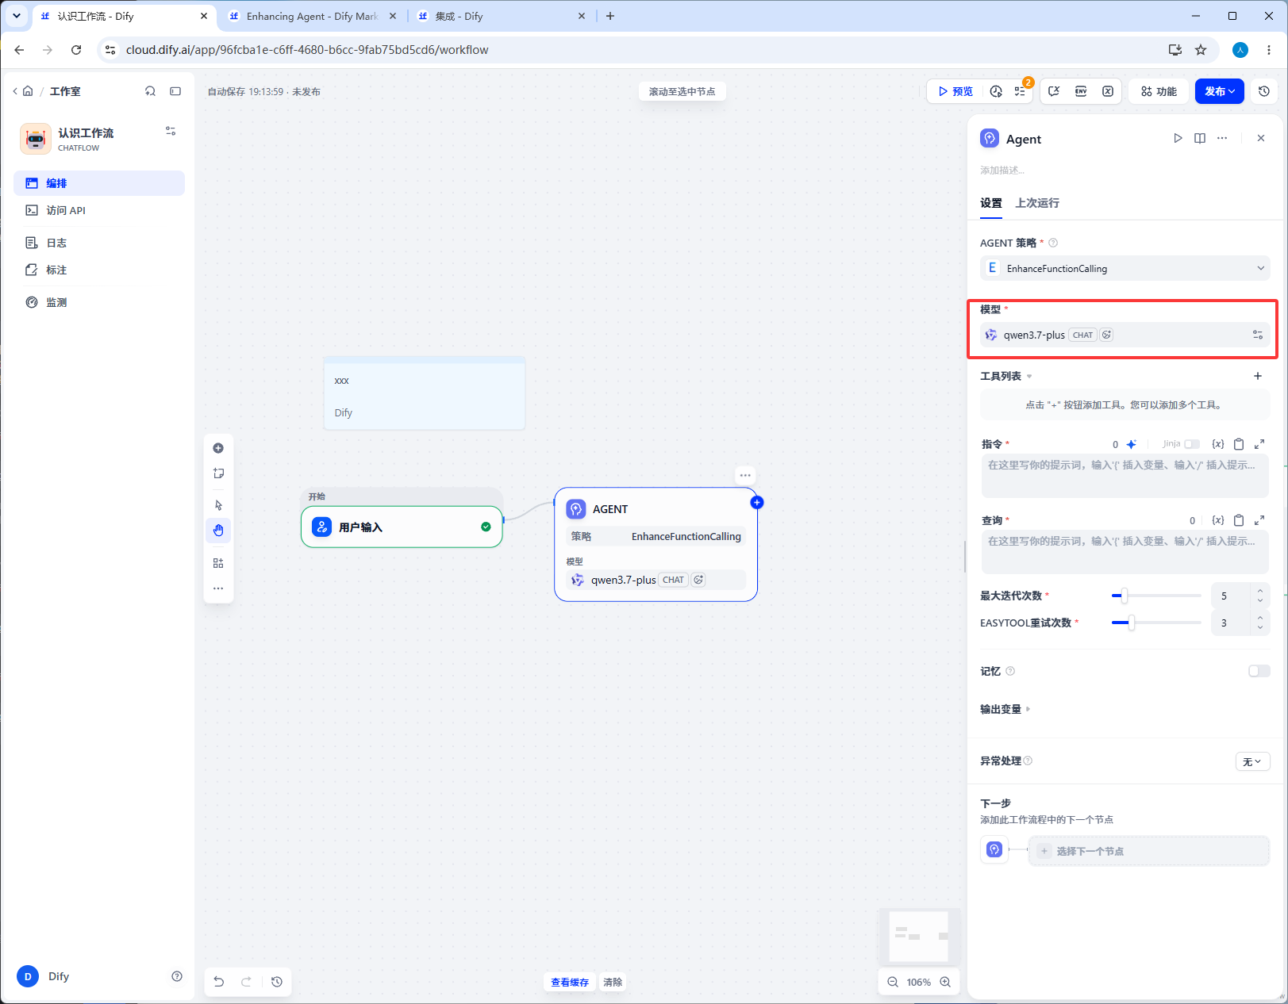Screen dimensions: 1288x1004
Task: Open the ENV environment variables panel
Action: tap(1081, 91)
